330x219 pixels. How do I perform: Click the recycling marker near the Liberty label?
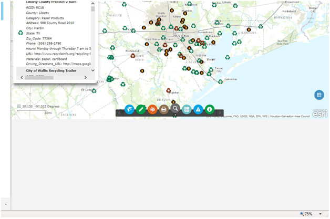[x=235, y=6]
